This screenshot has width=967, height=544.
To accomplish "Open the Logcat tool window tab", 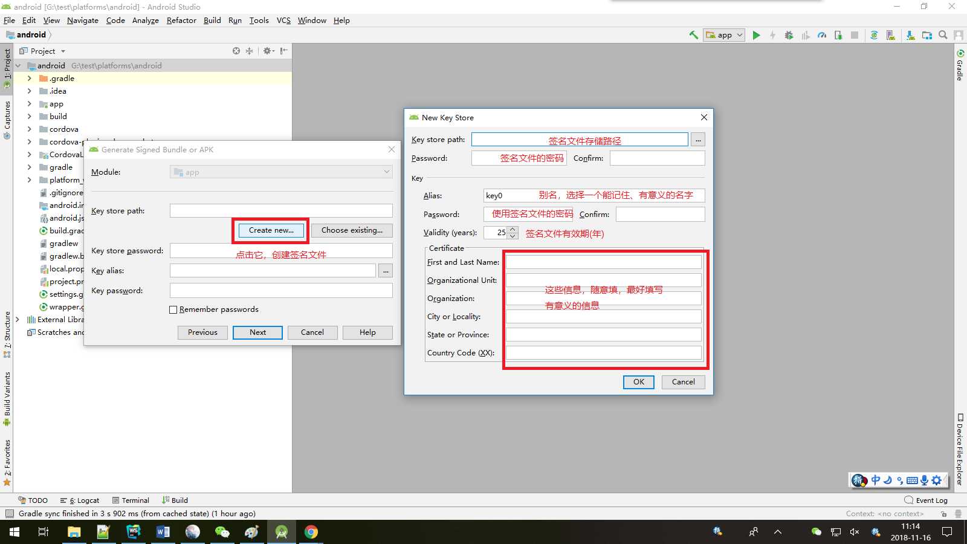I will click(80, 500).
